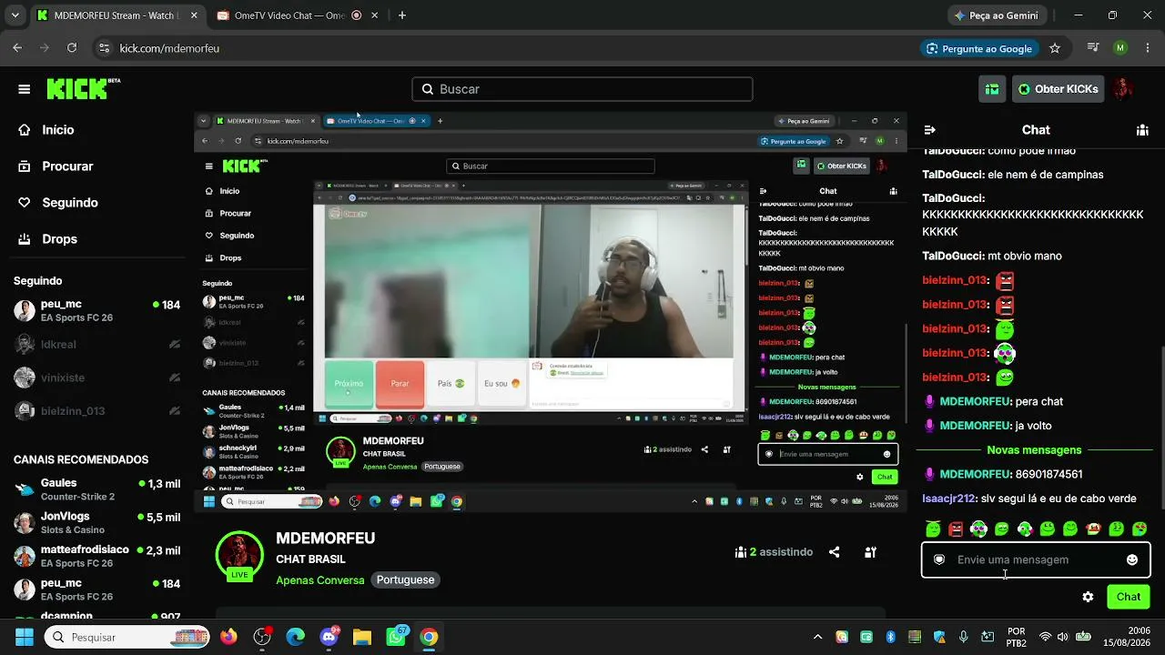Viewport: 1165px width, 655px height.
Task: Open the Kick sidebar hamburger menu
Action: (25, 89)
